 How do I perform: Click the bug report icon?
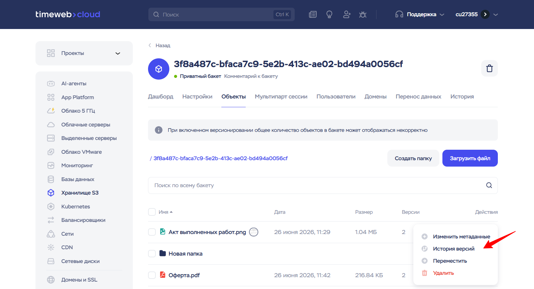[363, 15]
